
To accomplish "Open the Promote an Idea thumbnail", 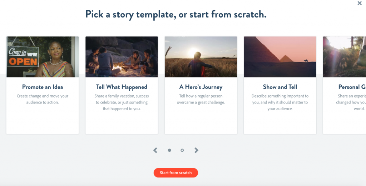I will click(43, 57).
